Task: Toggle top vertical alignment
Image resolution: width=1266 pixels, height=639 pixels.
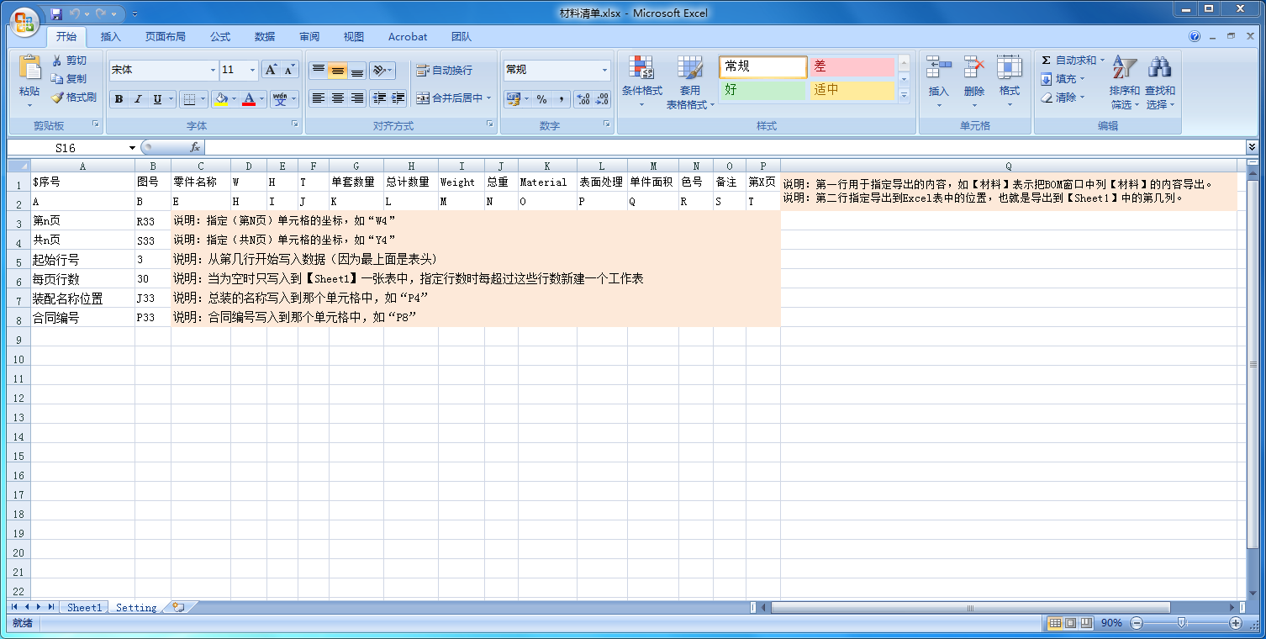Action: click(x=318, y=71)
